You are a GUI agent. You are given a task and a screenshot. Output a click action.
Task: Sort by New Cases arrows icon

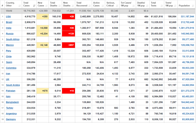pos(46,6)
